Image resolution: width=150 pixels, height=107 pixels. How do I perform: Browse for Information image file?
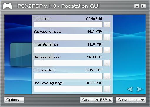click(107, 50)
